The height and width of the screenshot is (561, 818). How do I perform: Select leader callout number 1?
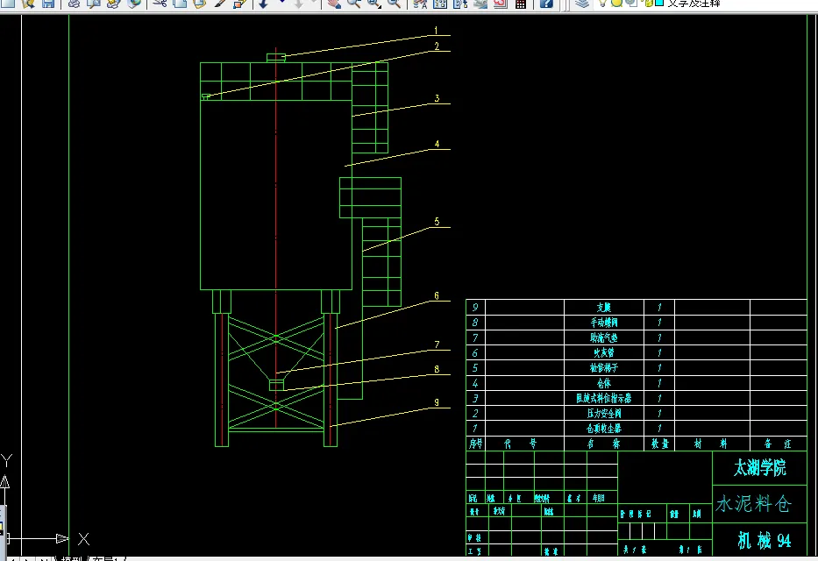pyautogui.click(x=436, y=30)
